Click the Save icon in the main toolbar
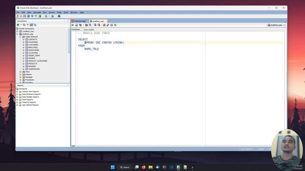 point(24,16)
